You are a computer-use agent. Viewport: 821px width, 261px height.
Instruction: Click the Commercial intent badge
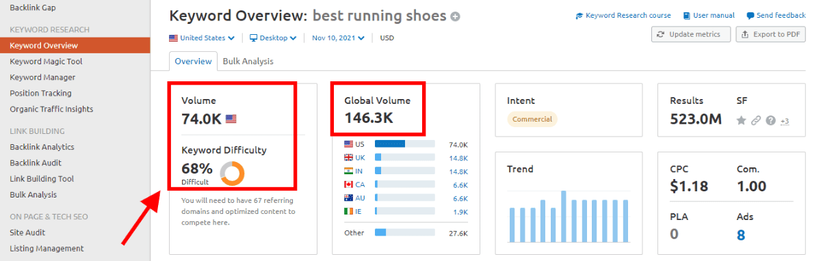click(x=532, y=119)
